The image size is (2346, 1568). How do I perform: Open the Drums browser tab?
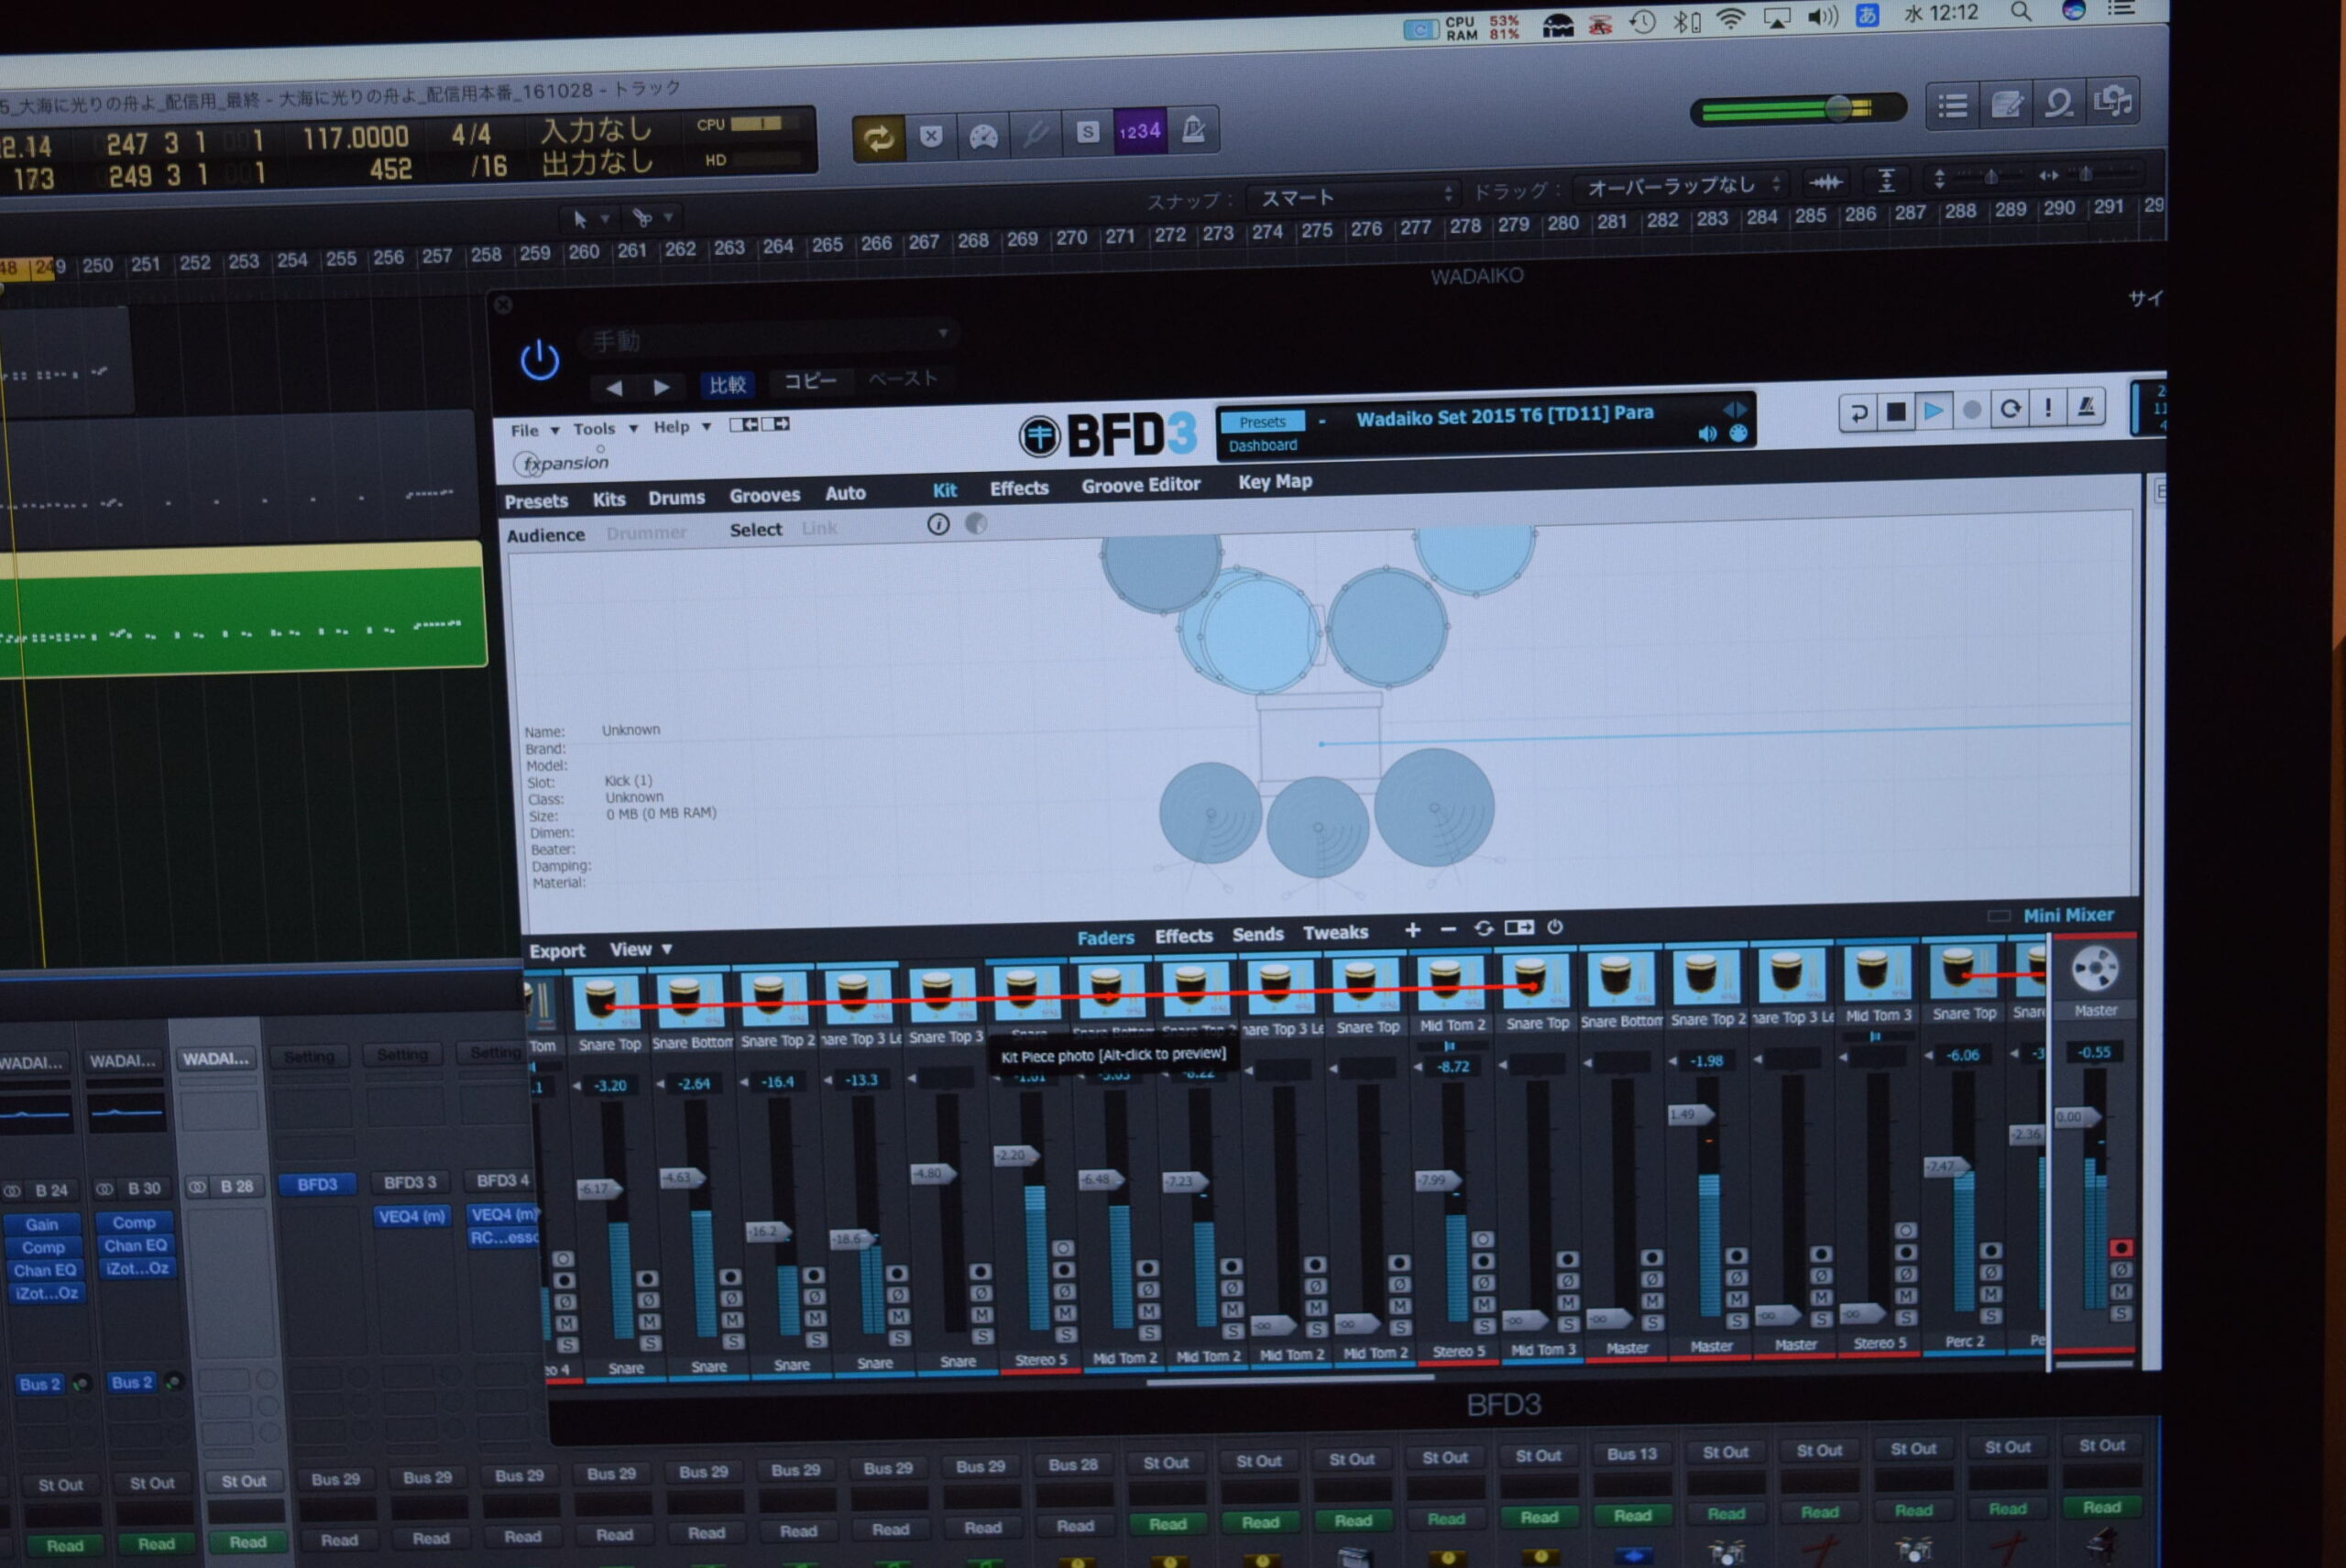[x=676, y=497]
